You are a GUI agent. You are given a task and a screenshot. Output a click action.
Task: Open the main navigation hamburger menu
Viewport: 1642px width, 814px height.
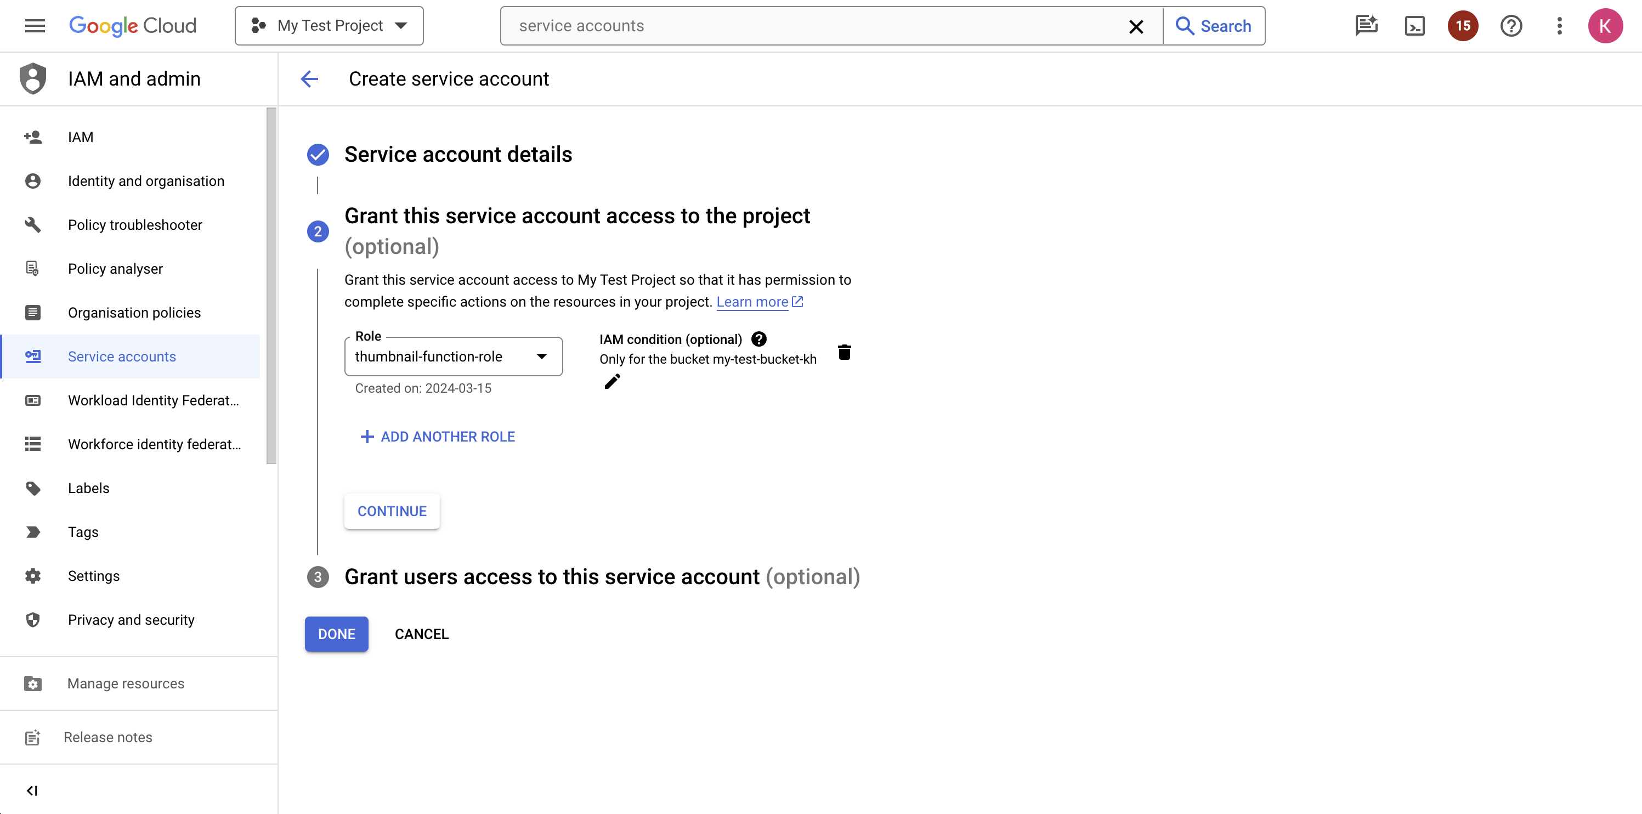click(x=35, y=26)
